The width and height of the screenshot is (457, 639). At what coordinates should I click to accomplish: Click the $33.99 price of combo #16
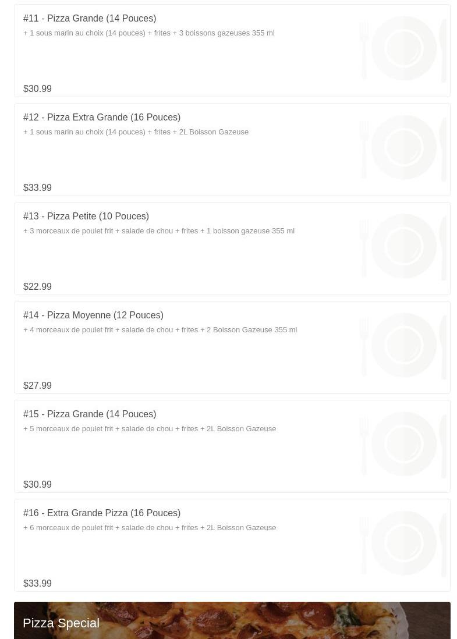pyautogui.click(x=37, y=584)
